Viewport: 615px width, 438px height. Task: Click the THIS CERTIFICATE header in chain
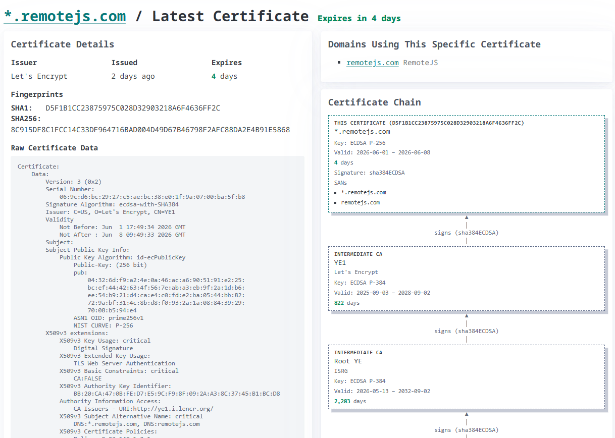pos(429,123)
